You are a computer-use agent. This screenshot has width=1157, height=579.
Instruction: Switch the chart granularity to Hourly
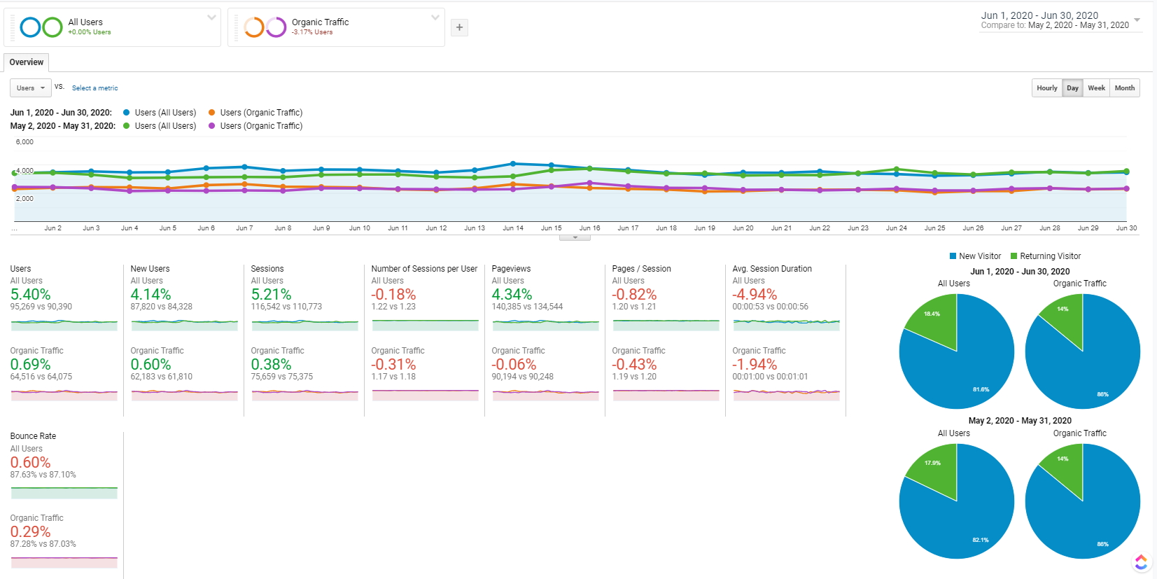pyautogui.click(x=1046, y=88)
